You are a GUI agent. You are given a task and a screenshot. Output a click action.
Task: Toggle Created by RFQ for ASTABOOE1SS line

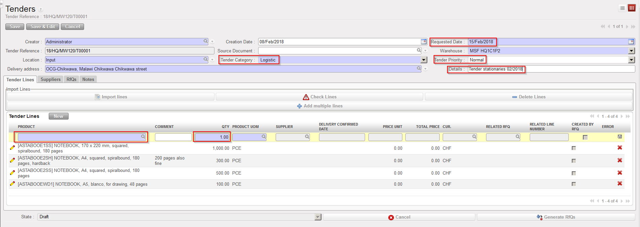tap(574, 148)
